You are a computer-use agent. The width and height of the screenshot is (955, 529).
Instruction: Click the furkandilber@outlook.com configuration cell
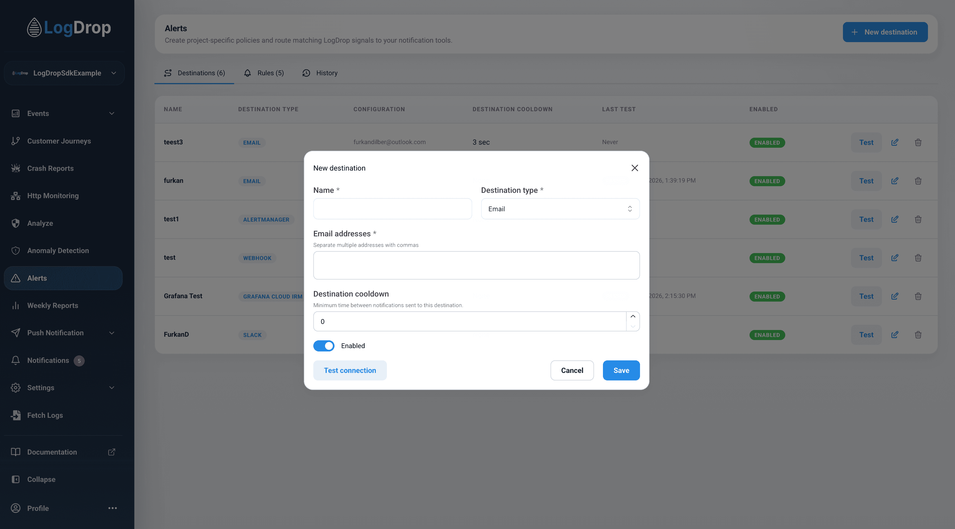389,142
